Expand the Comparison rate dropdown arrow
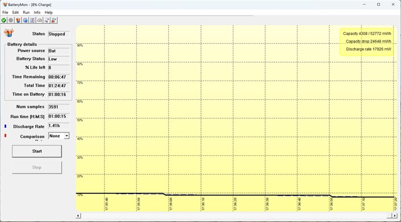401x222 pixels. click(67, 136)
